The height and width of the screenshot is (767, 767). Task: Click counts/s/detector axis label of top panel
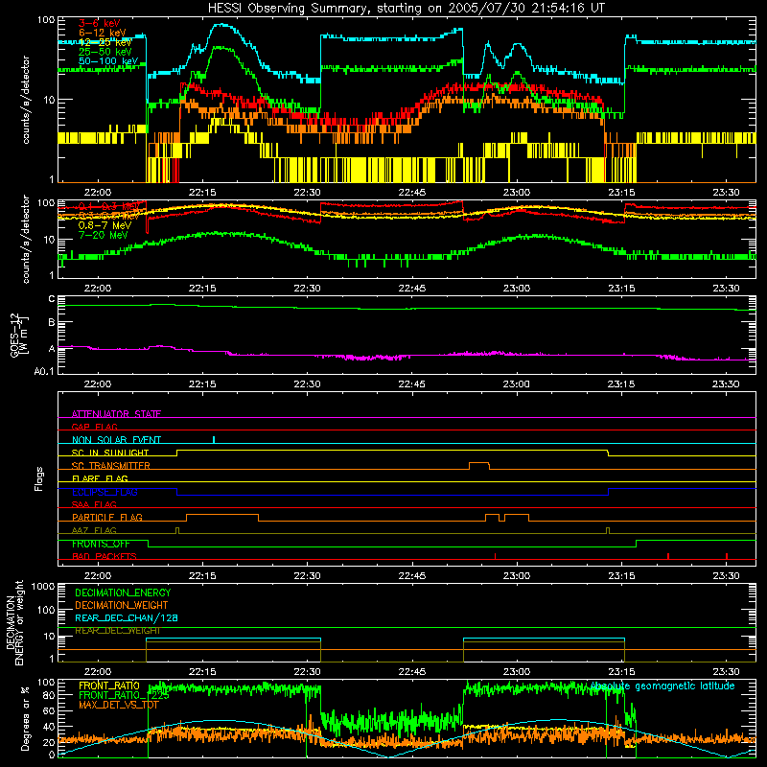26,100
